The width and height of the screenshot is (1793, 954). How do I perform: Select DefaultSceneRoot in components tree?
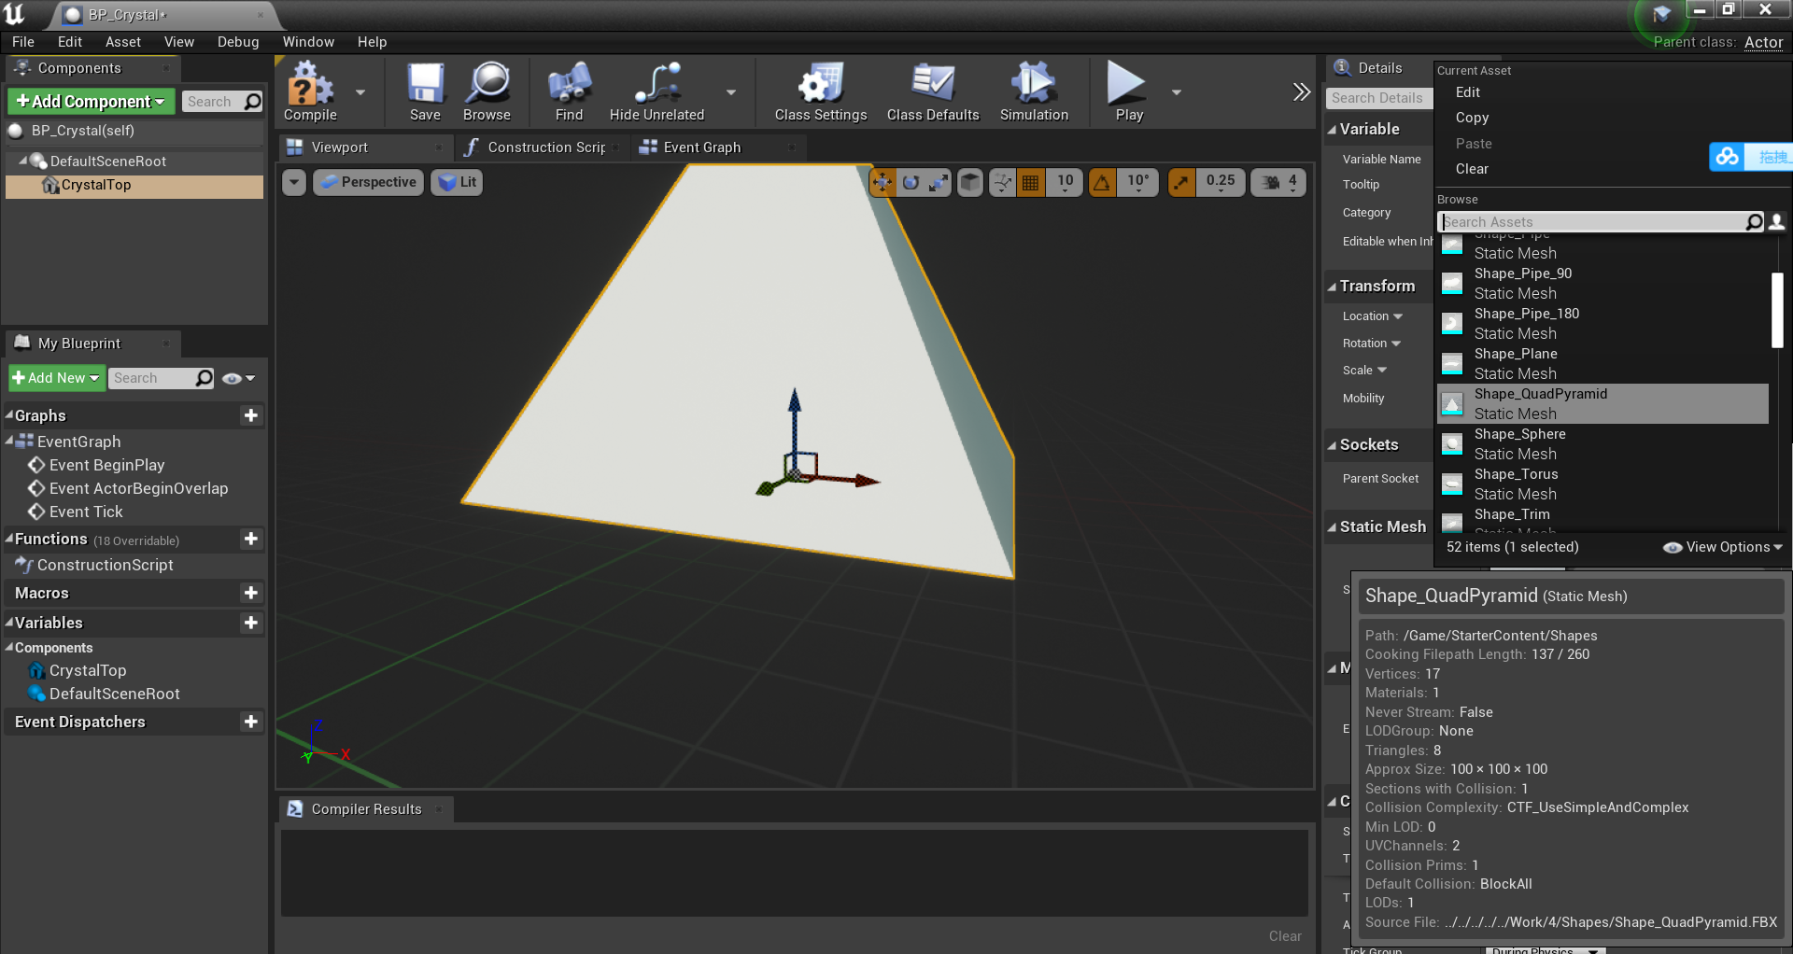pos(107,161)
